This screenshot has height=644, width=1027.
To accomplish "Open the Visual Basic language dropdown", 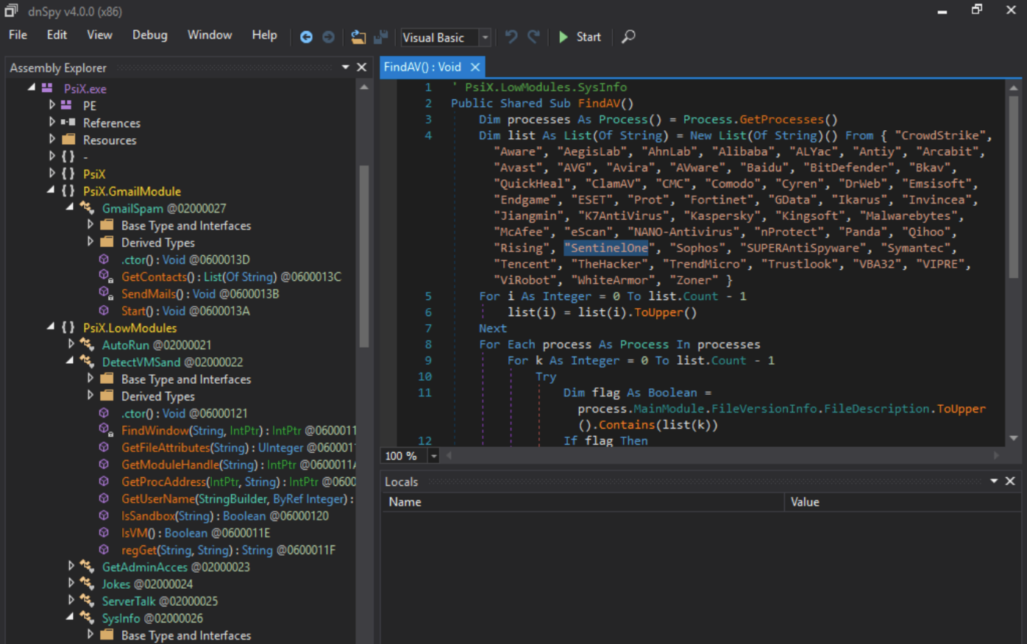I will tap(485, 37).
